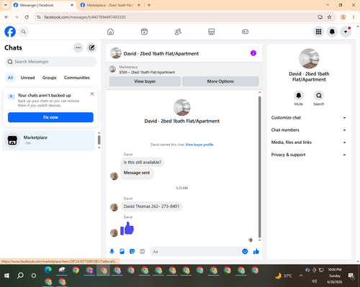Click the purple conversation info icon
Image resolution: width=360 pixels, height=287 pixels.
[x=253, y=53]
